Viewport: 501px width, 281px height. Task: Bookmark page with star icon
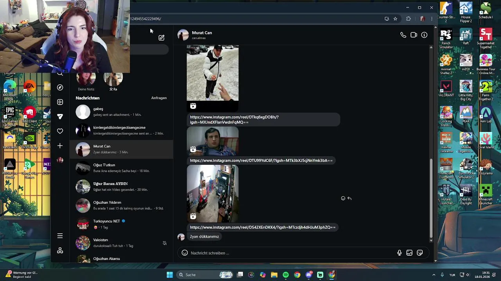(x=395, y=19)
